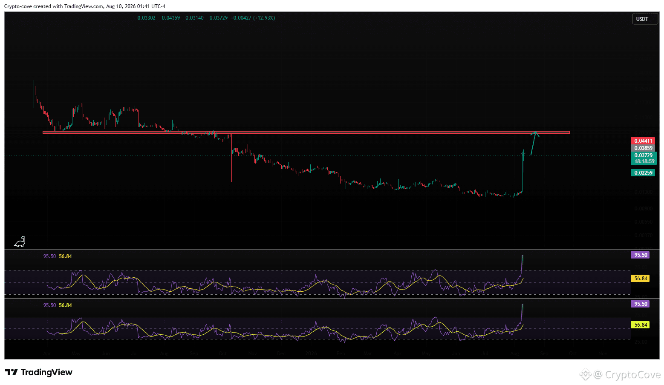The image size is (664, 385).
Task: Click the Crypto-cove created with TradingView.com header text
Action: point(85,6)
